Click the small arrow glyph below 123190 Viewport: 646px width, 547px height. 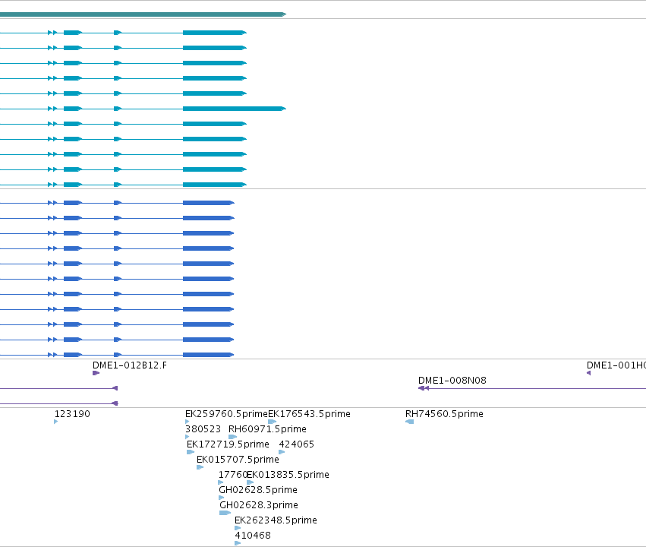pyautogui.click(x=55, y=422)
